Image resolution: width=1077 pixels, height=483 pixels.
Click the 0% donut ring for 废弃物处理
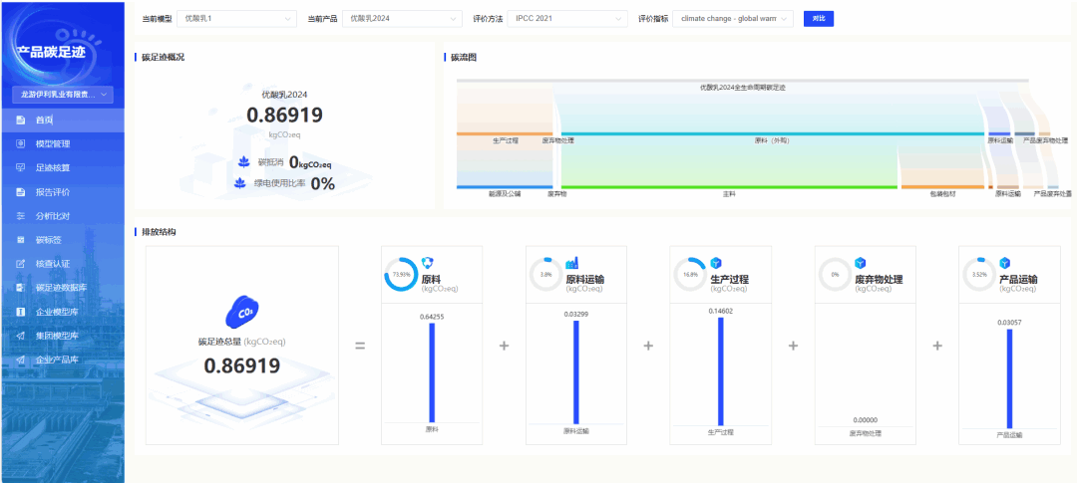click(836, 275)
